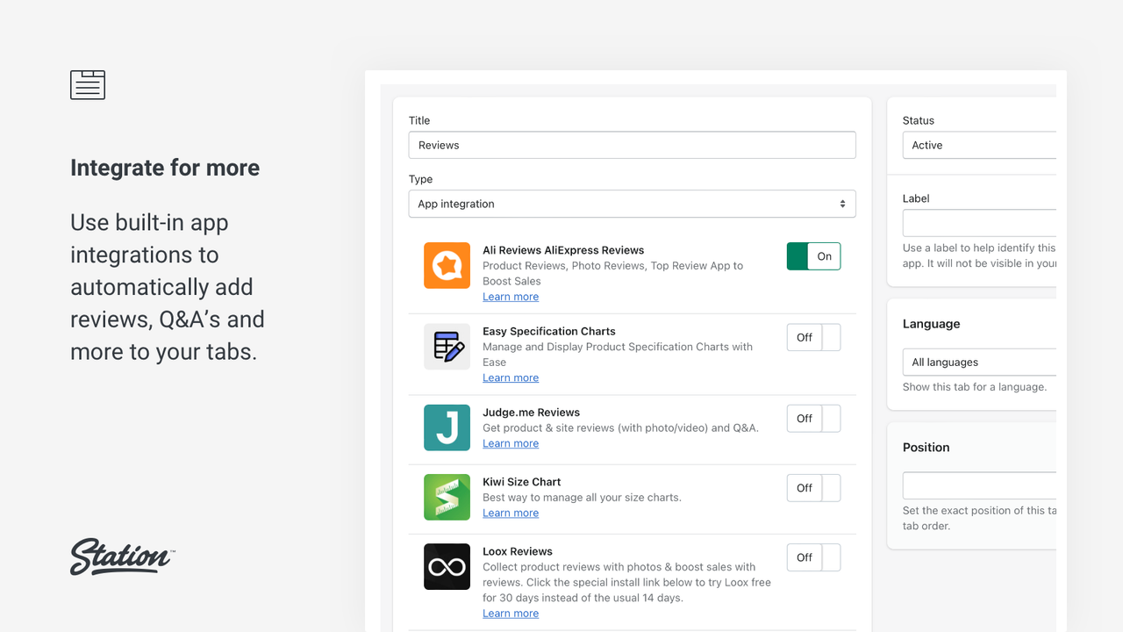Enable the Easy Specification Charts integration
This screenshot has width=1123, height=632.
tap(812, 337)
